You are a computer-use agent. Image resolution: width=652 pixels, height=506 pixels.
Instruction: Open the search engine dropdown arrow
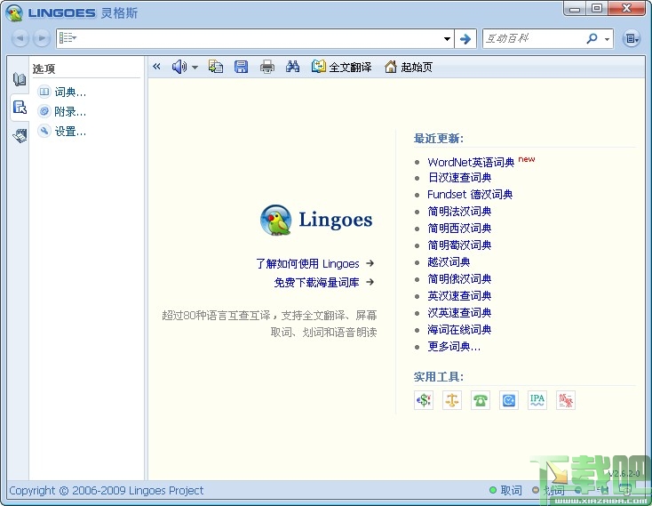pos(607,39)
